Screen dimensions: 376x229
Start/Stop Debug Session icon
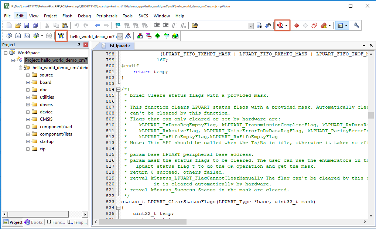pyautogui.click(x=280, y=25)
